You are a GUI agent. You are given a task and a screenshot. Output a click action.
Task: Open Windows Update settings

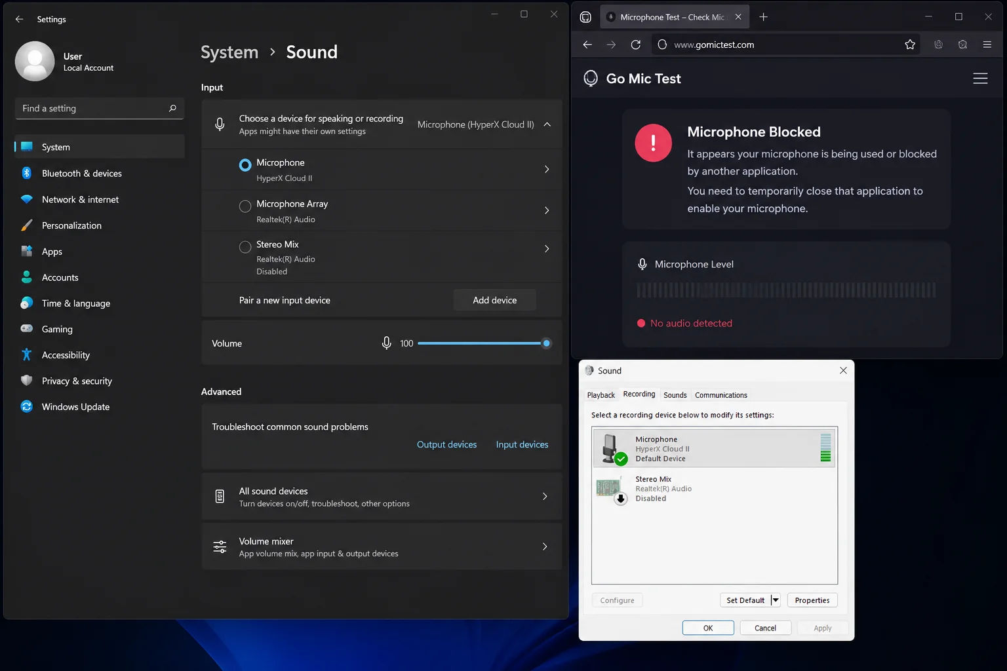(x=100, y=407)
